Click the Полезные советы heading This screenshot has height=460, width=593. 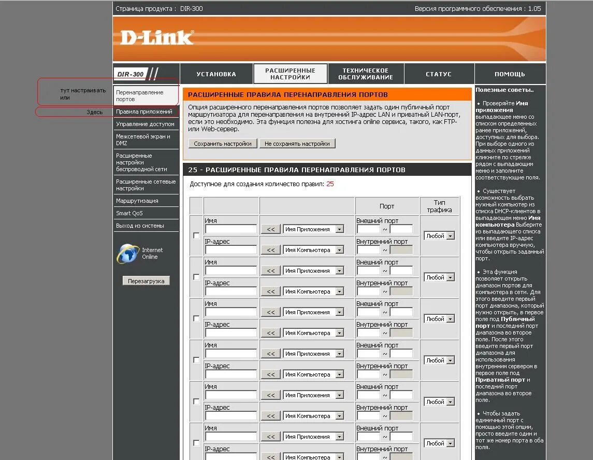(x=504, y=90)
